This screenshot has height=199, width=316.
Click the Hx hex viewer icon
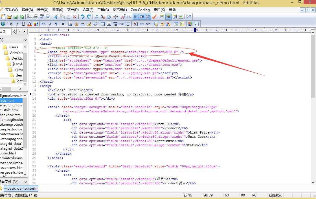(x=129, y=17)
